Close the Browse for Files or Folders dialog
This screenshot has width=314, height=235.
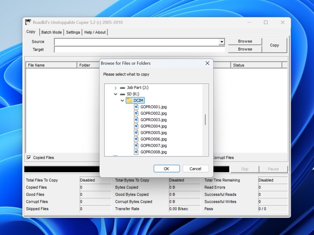pyautogui.click(x=207, y=63)
